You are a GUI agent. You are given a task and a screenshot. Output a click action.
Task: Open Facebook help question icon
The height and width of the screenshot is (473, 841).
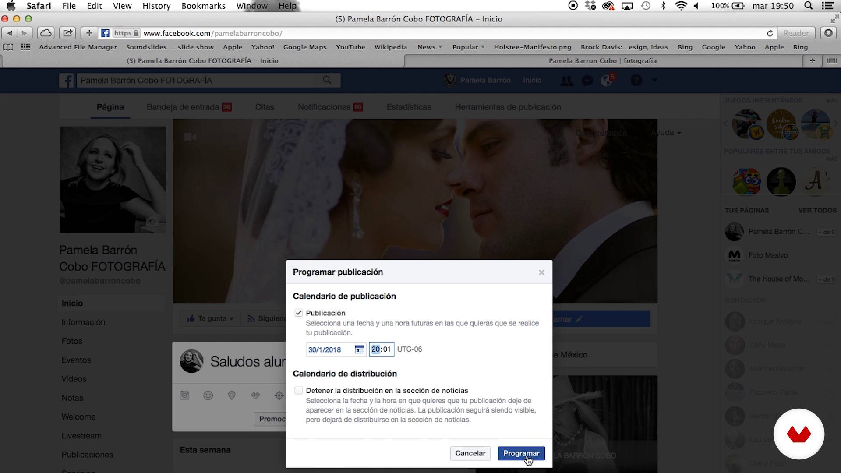(x=636, y=81)
